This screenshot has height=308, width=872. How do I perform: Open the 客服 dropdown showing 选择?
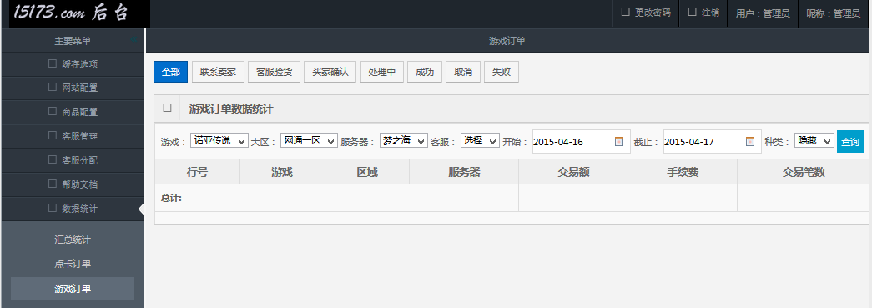[480, 141]
